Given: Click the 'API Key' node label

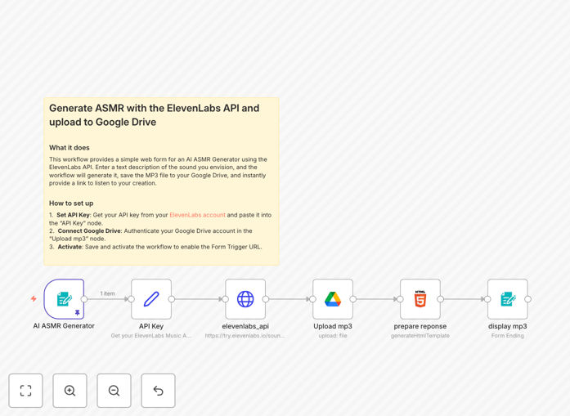Looking at the screenshot, I should [151, 326].
